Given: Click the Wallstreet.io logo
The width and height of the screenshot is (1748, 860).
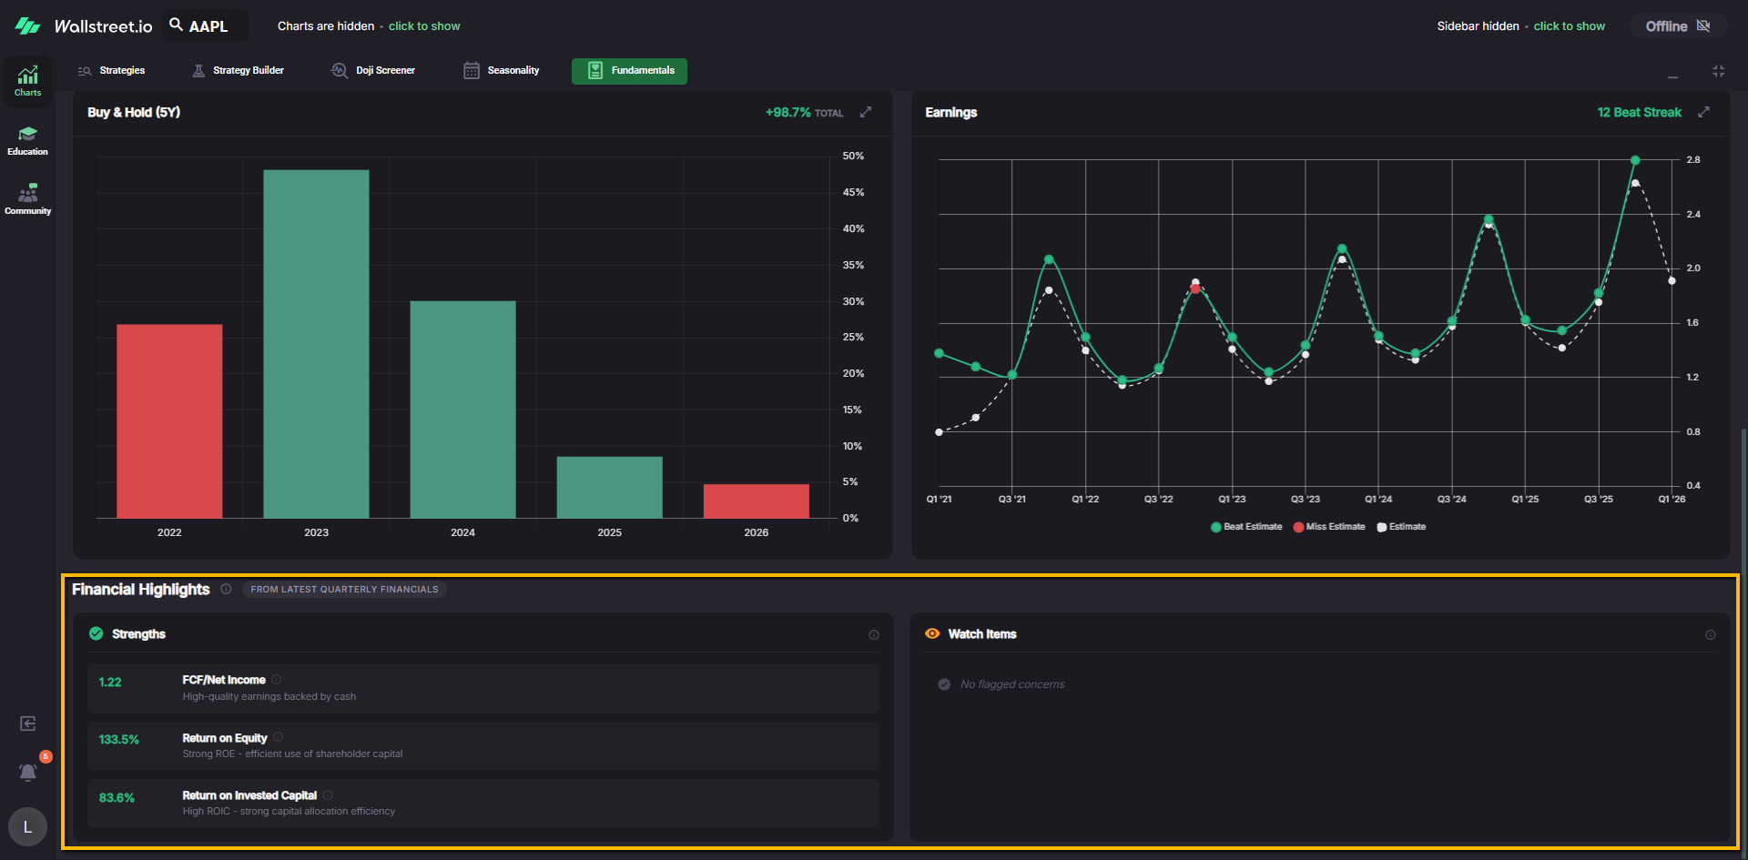Looking at the screenshot, I should tap(84, 26).
